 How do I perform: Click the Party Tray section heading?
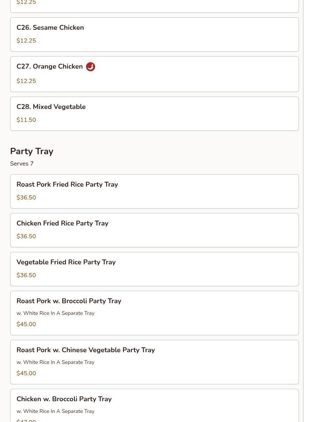click(x=32, y=151)
